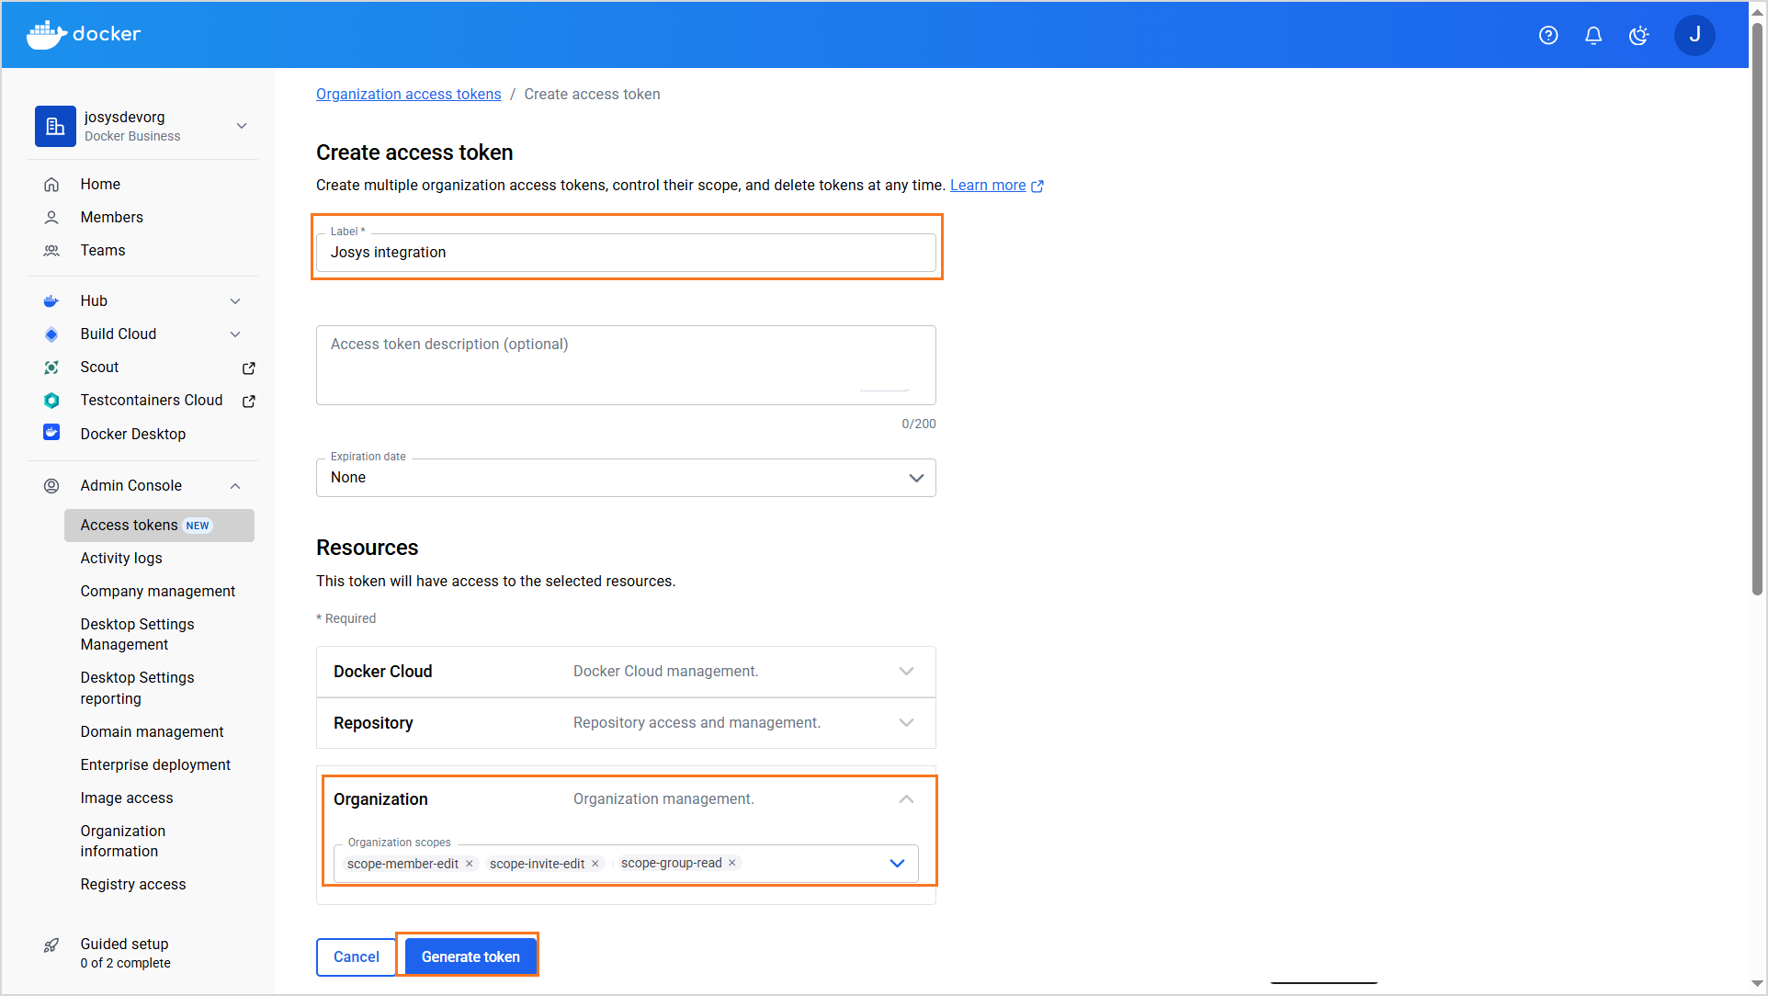
Task: Collapse the Organization resource section
Action: pyautogui.click(x=906, y=799)
